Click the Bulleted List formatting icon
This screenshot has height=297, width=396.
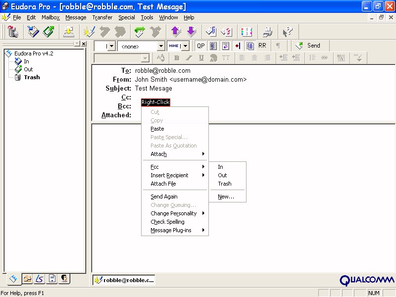(312, 58)
